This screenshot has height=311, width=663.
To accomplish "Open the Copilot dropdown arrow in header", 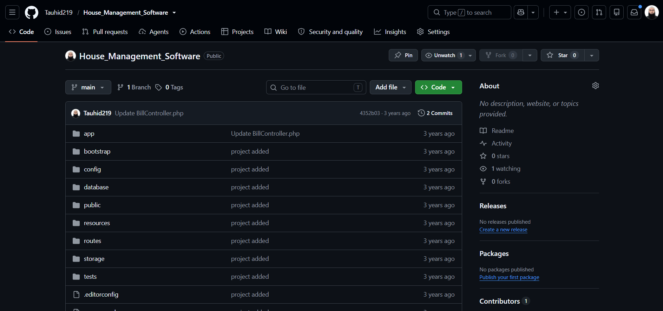I will [533, 12].
